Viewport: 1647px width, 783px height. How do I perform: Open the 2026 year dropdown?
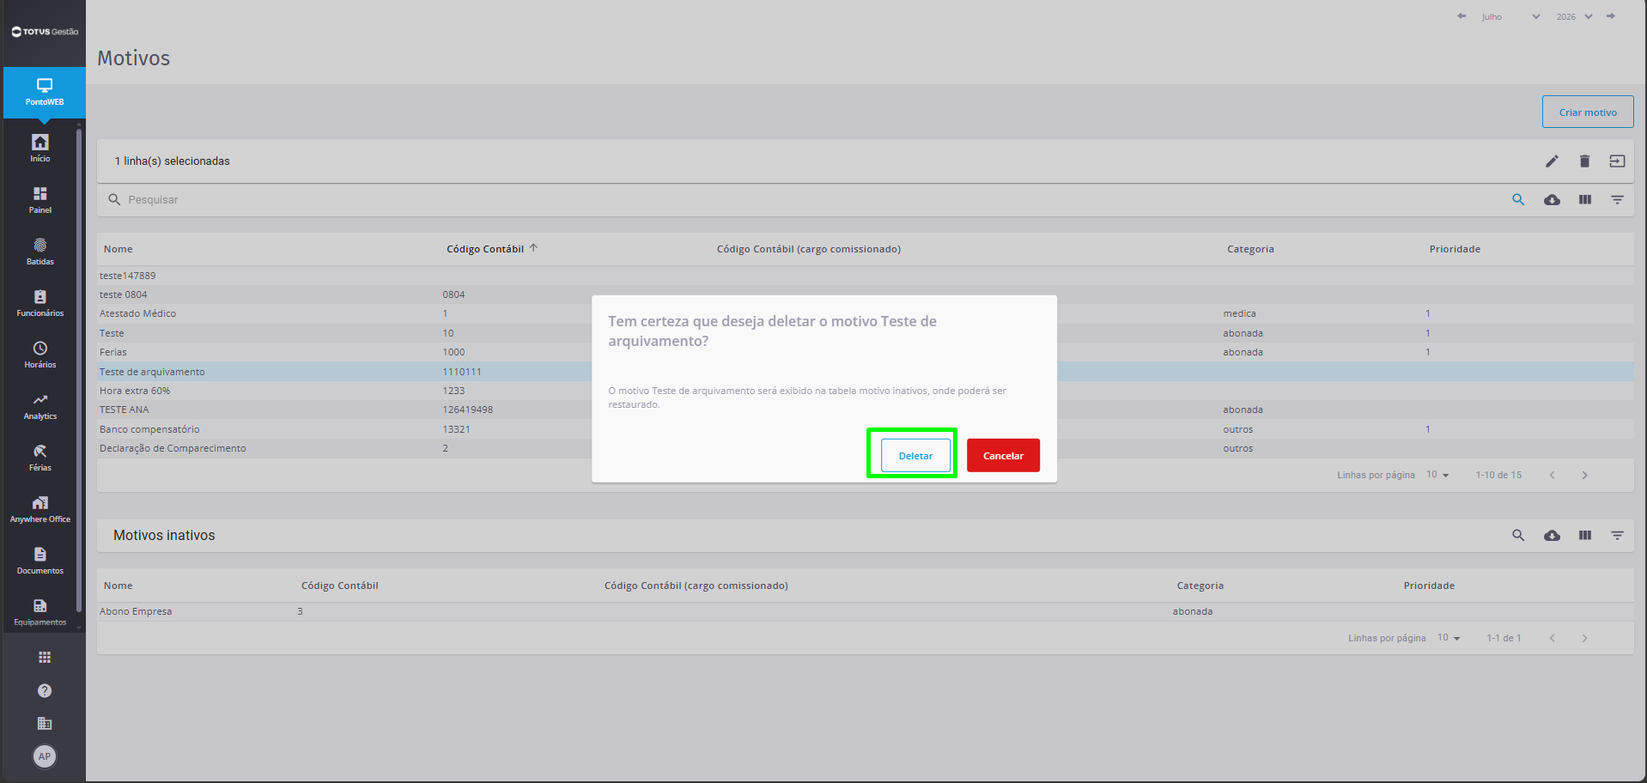click(x=1574, y=17)
